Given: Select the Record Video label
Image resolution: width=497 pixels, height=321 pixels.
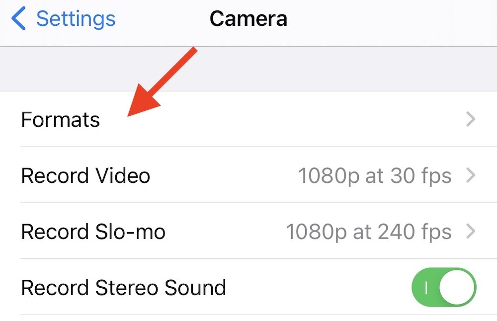Looking at the screenshot, I should tap(85, 175).
